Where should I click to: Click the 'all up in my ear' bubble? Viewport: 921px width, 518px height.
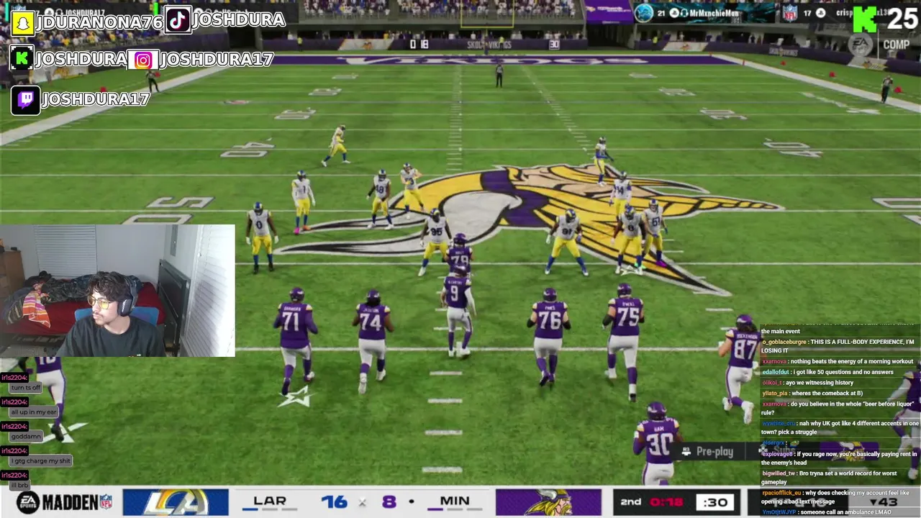(34, 412)
